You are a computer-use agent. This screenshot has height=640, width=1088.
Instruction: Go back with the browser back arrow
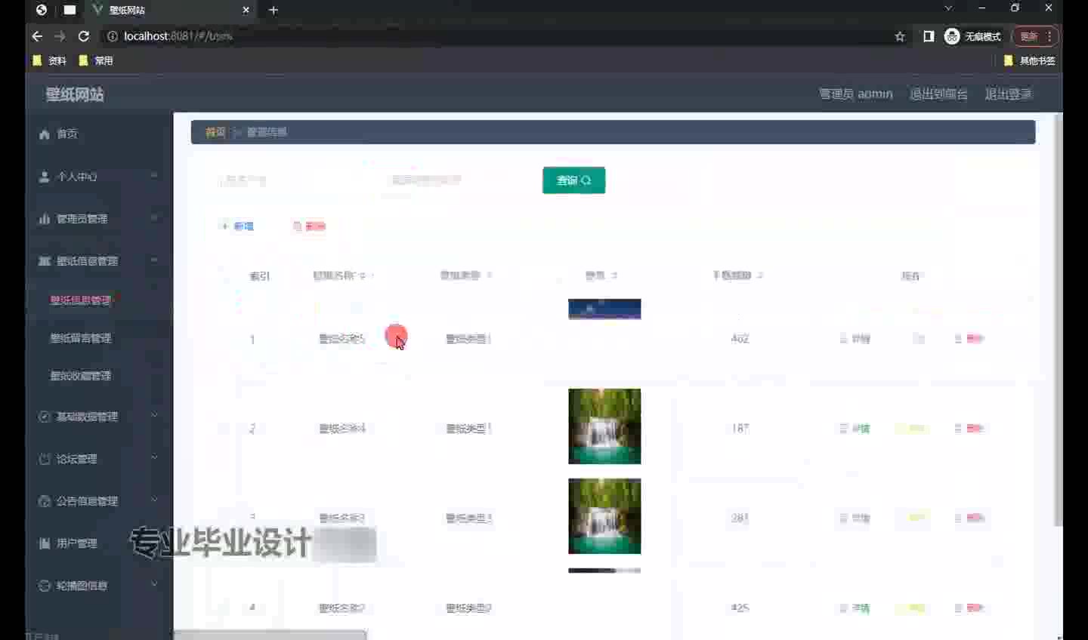point(37,36)
